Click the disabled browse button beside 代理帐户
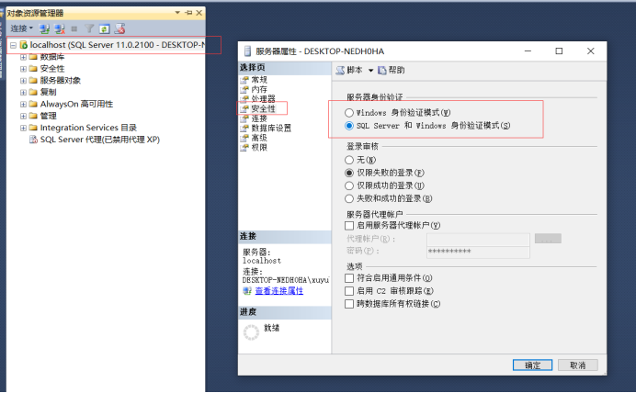Image resolution: width=636 pixels, height=393 pixels. click(x=548, y=239)
